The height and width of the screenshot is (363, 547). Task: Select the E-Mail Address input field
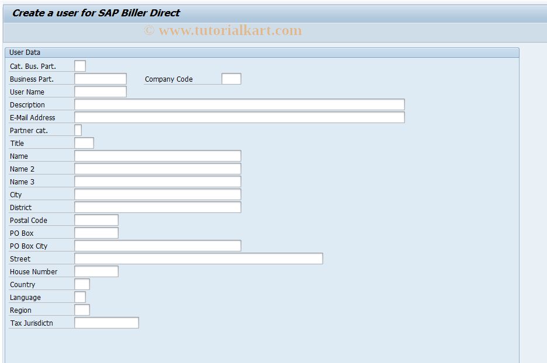pos(240,117)
